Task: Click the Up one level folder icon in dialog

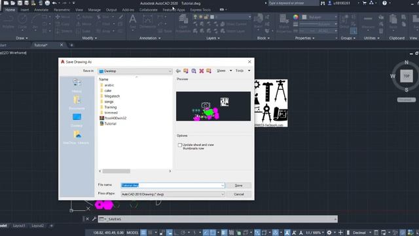Action: pyautogui.click(x=186, y=71)
